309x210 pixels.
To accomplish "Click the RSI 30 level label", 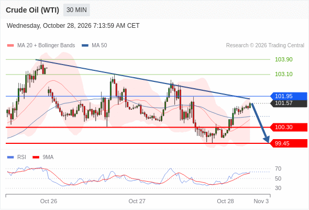I will [x=278, y=188].
